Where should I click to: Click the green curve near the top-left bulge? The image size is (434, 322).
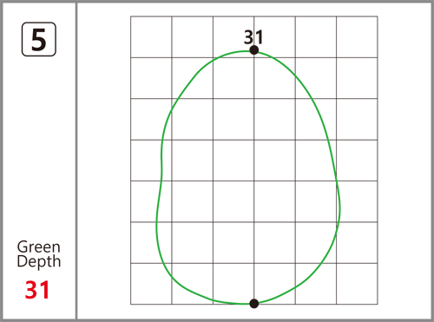pyautogui.click(x=185, y=87)
